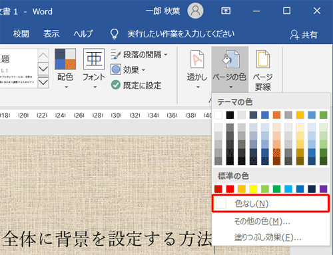Open the 校閲 review tab
The width and height of the screenshot is (333, 255).
coord(21,34)
